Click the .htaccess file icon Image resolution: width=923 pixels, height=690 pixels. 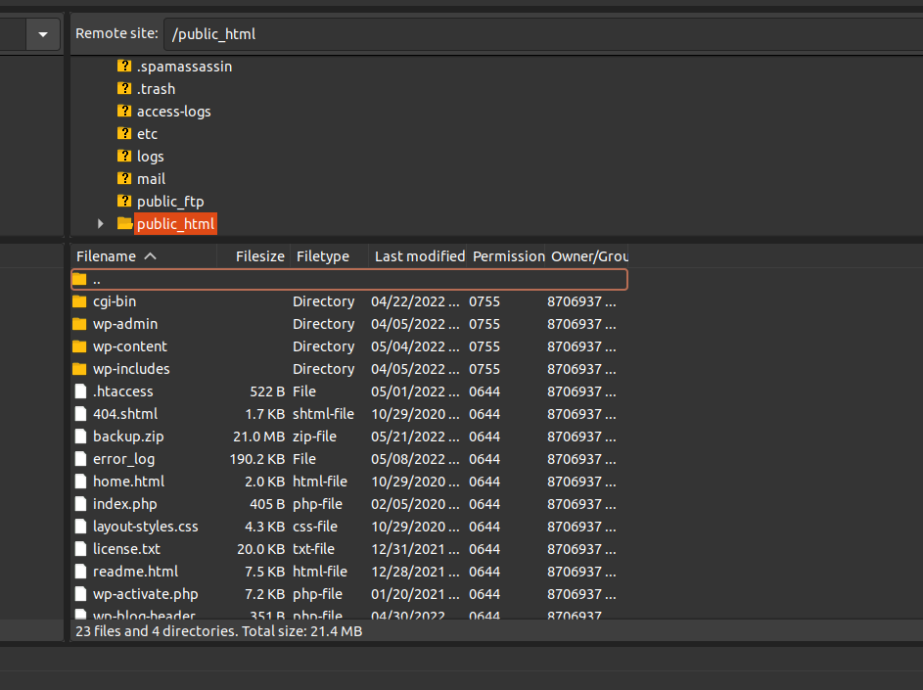[x=80, y=391]
